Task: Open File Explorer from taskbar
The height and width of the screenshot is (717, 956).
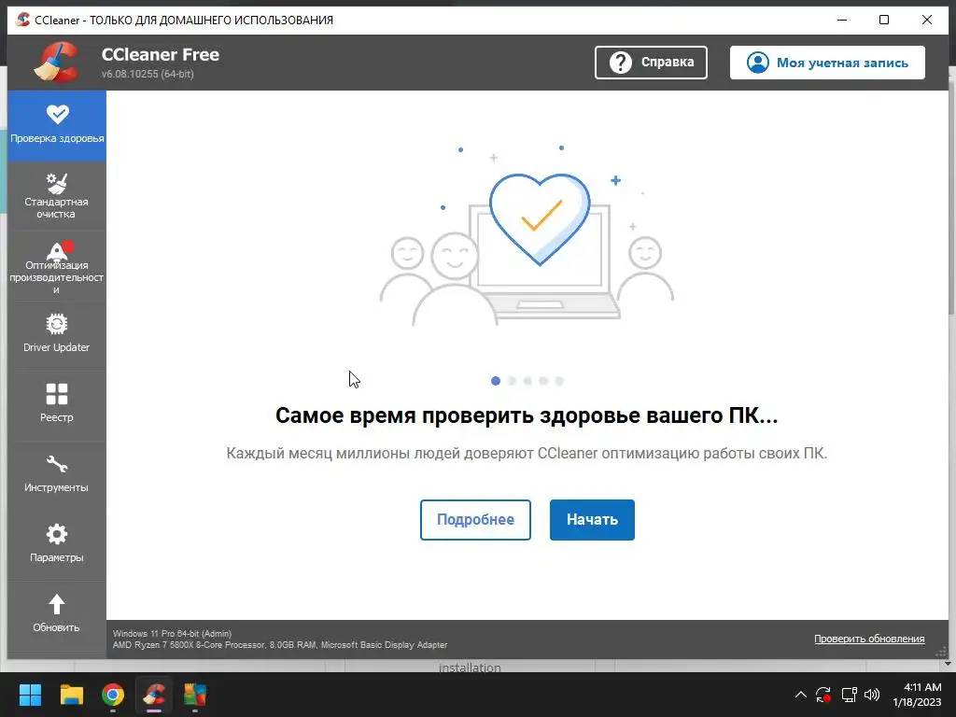Action: pos(71,695)
